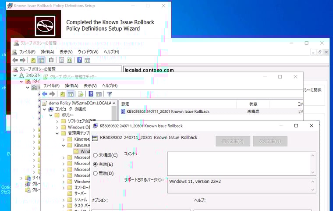Click inside the コメント text box
333x211 pixels.
[x=239, y=164]
